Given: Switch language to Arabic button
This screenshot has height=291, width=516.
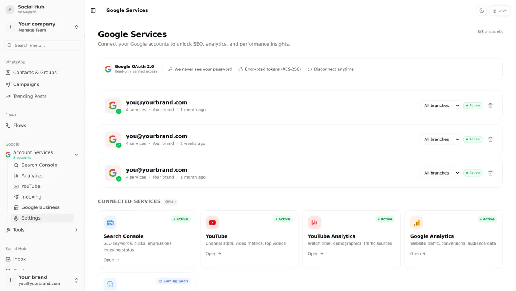Looking at the screenshot, I should tap(500, 11).
